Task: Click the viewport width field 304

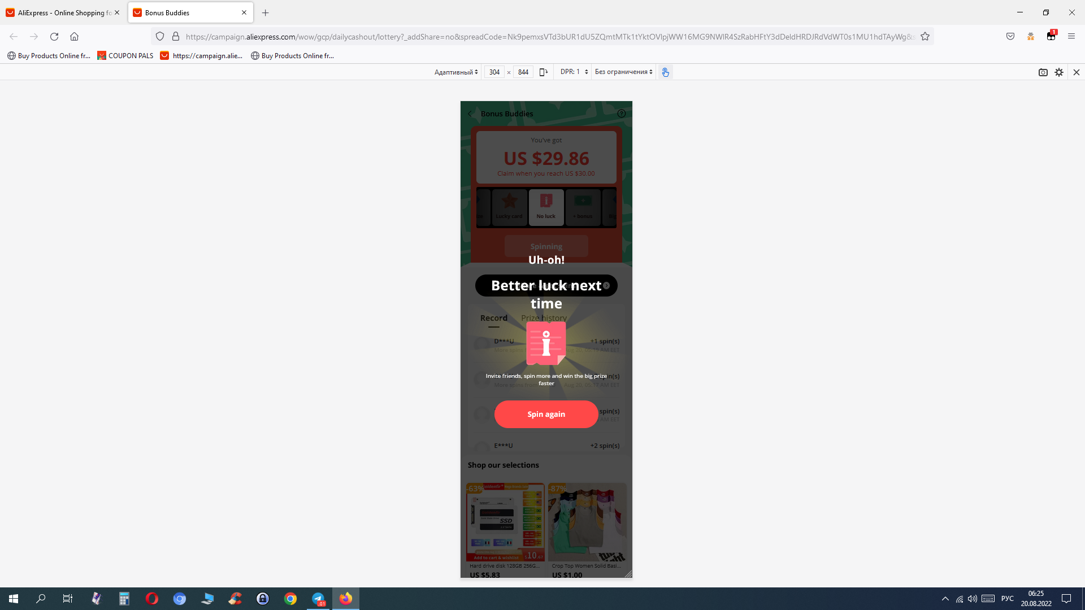Action: [494, 72]
